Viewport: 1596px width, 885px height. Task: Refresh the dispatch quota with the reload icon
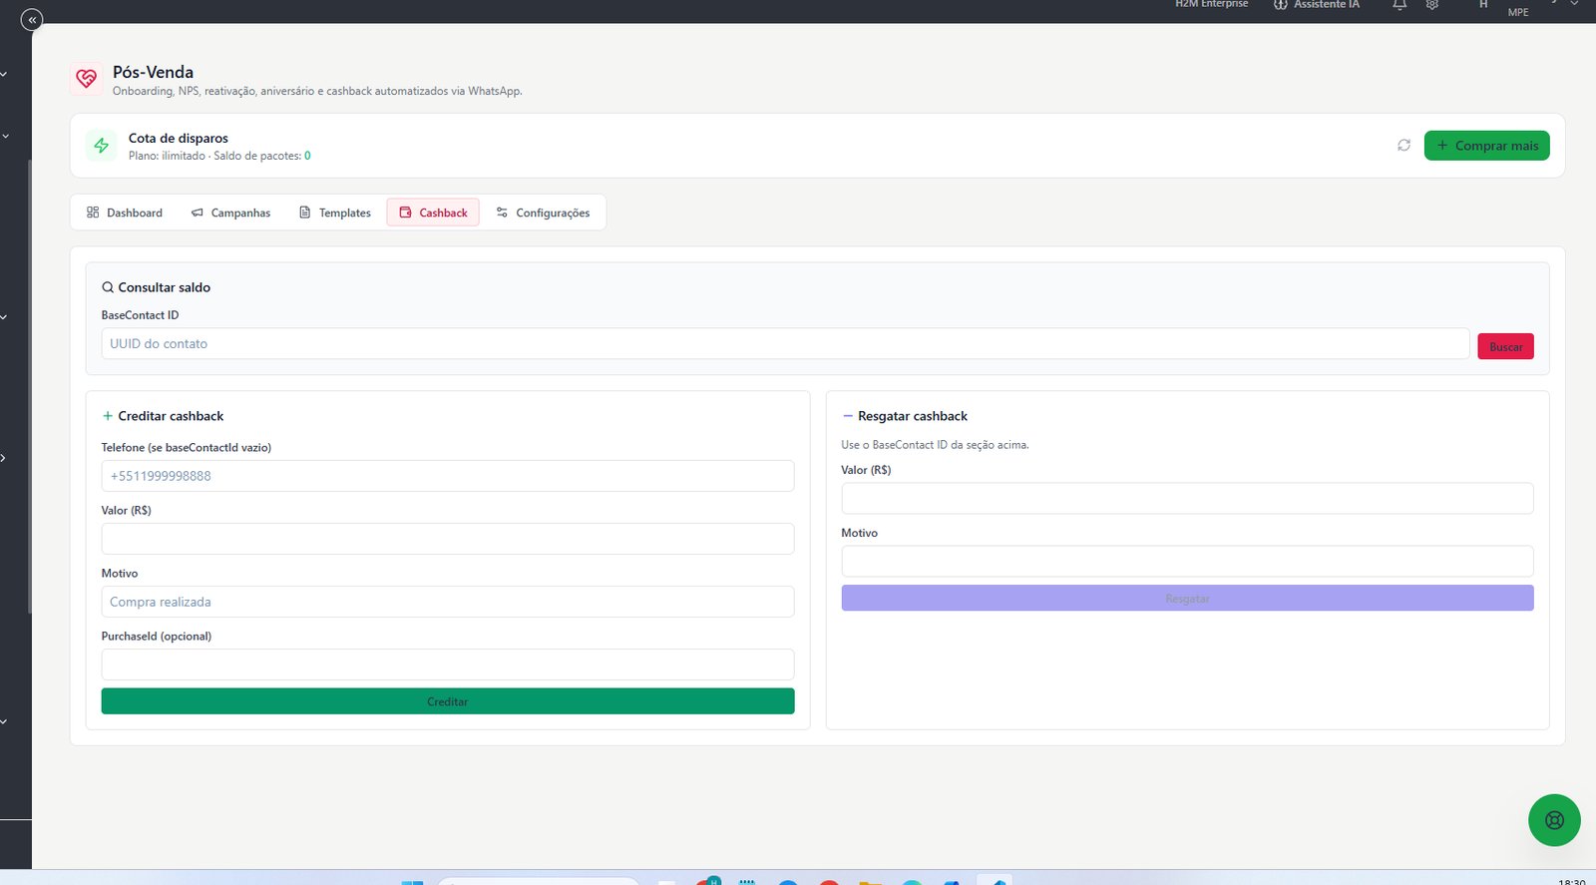tap(1403, 146)
